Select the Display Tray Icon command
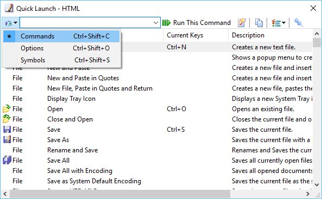 click(71, 99)
